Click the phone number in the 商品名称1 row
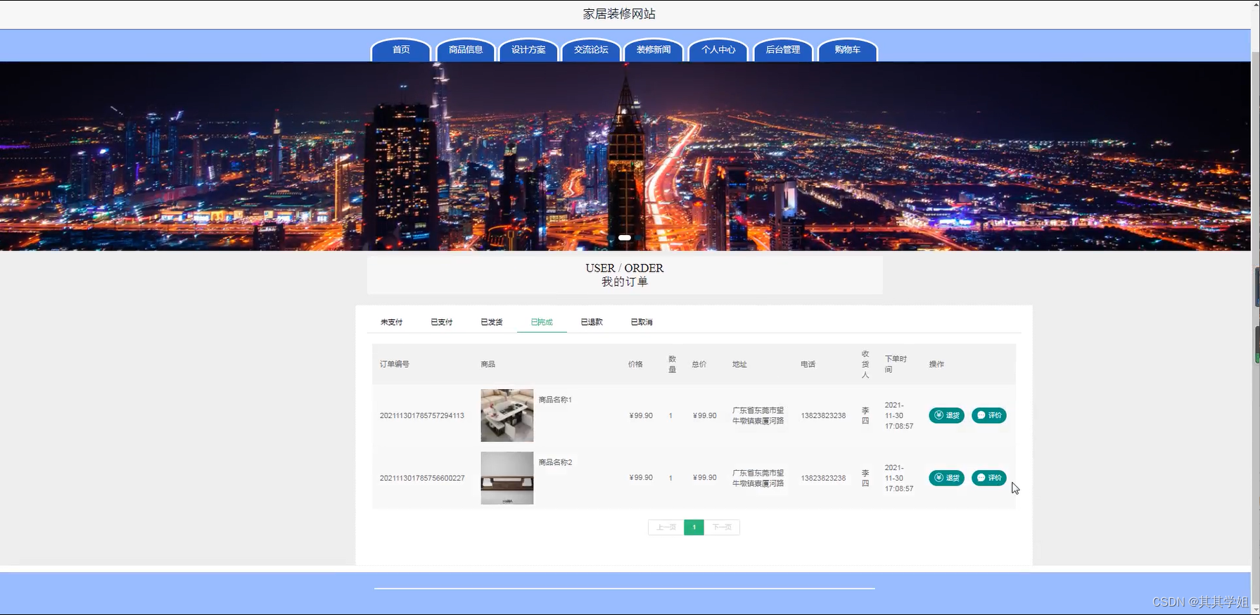This screenshot has width=1260, height=615. tap(823, 416)
